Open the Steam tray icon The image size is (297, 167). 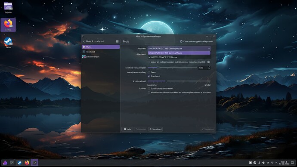click(255, 163)
